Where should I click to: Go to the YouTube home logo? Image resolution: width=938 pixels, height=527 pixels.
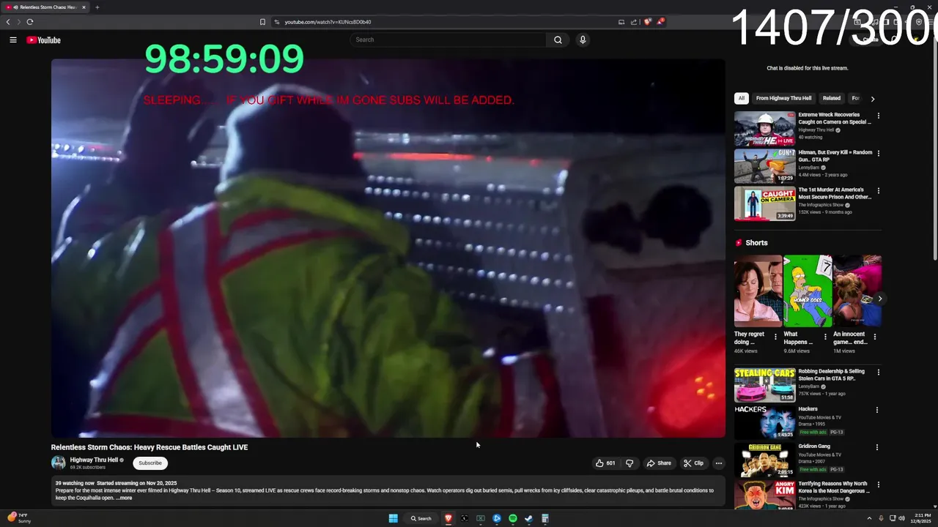pyautogui.click(x=43, y=40)
